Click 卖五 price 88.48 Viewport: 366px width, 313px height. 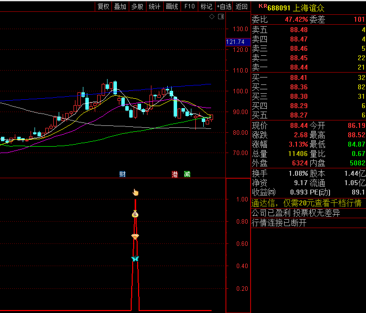pyautogui.click(x=299, y=30)
